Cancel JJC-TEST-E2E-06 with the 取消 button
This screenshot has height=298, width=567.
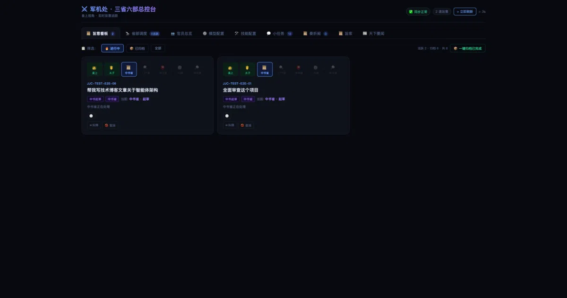coord(110,125)
